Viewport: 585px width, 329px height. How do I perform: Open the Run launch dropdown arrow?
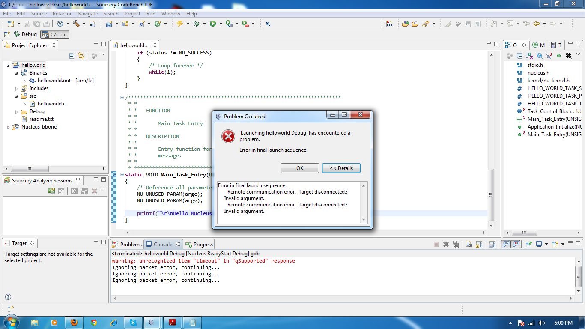tap(221, 24)
